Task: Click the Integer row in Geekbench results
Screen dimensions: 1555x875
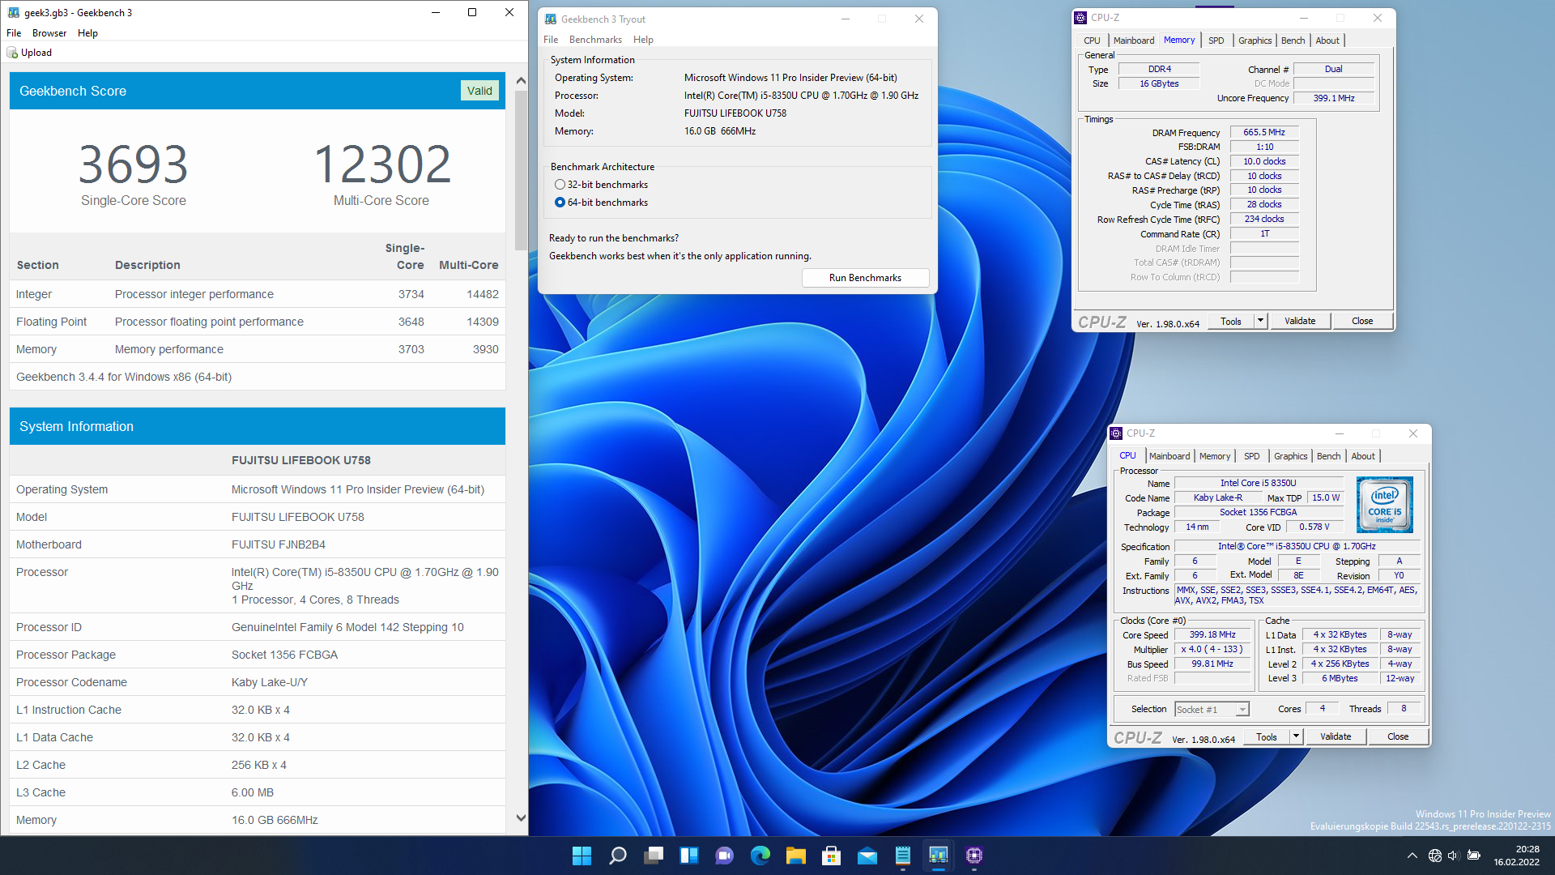Action: (x=258, y=294)
